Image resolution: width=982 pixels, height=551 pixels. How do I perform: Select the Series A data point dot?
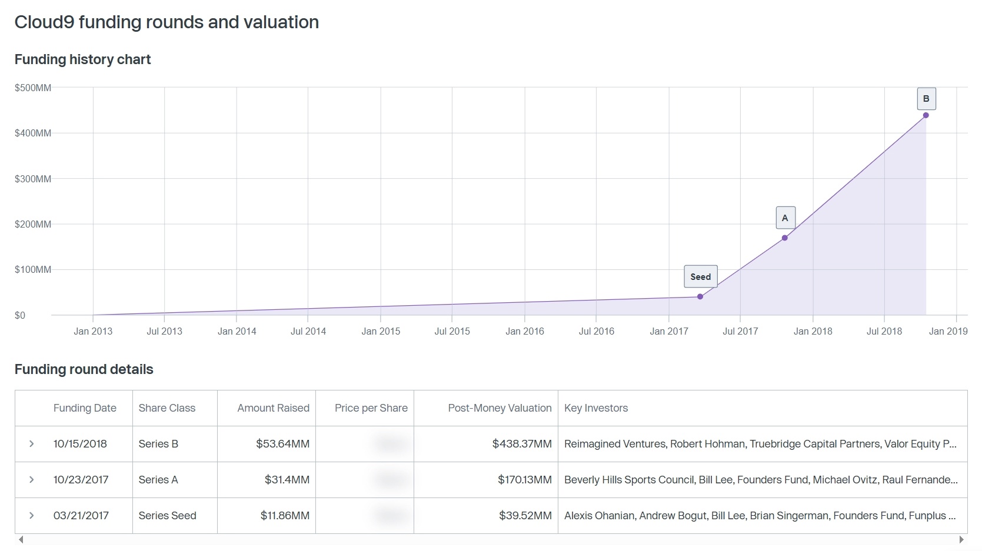tap(784, 238)
